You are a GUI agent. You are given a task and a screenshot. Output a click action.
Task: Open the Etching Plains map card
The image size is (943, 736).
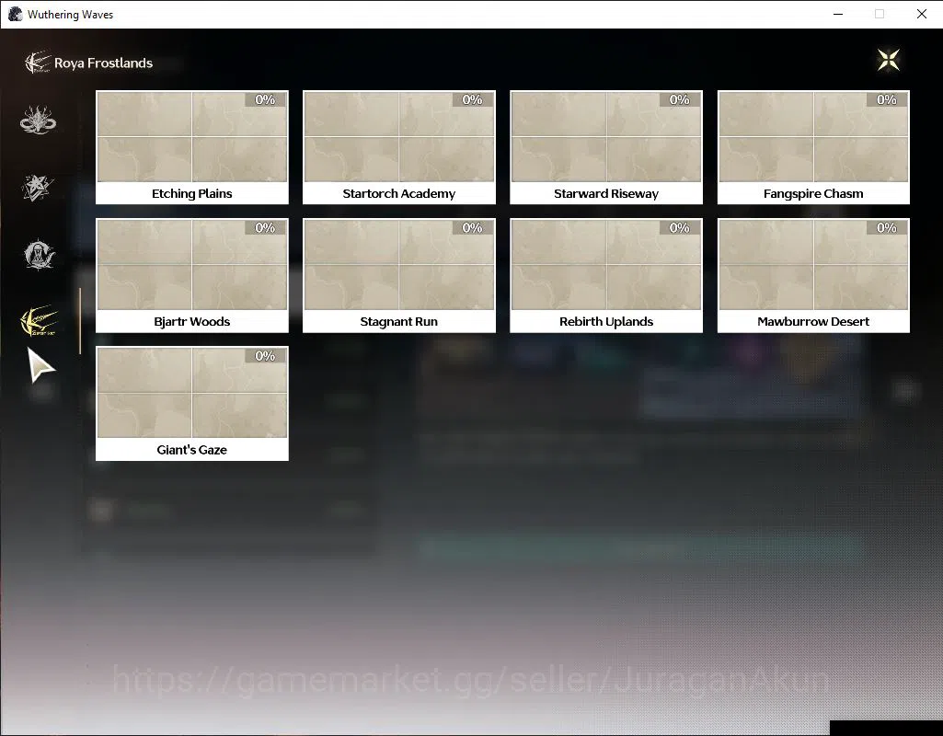click(x=192, y=147)
